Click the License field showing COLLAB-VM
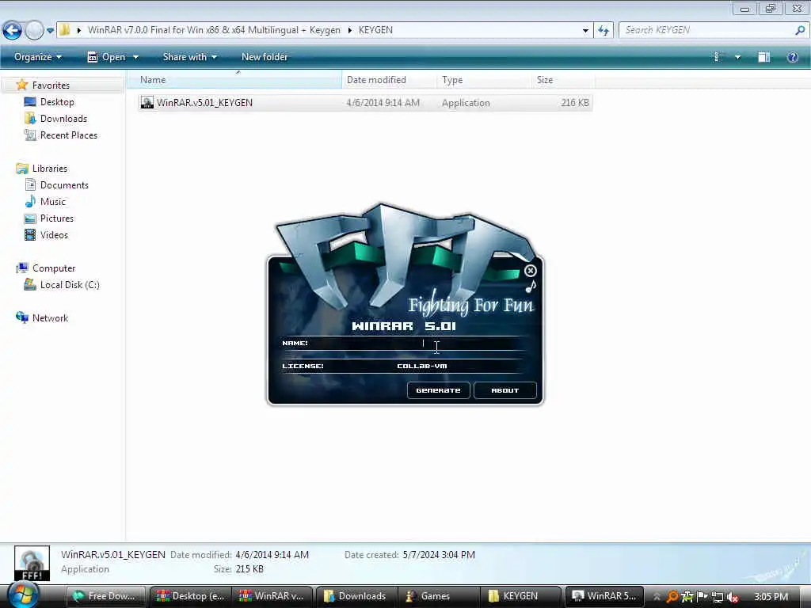The image size is (811, 608). 421,366
